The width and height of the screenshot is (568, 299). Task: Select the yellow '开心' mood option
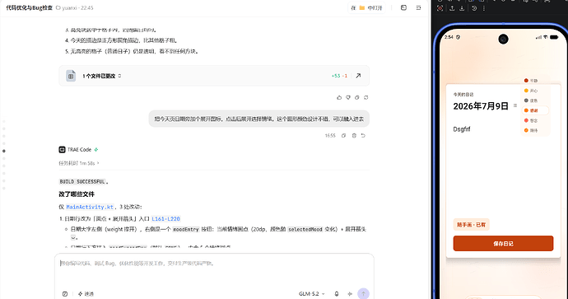[532, 91]
